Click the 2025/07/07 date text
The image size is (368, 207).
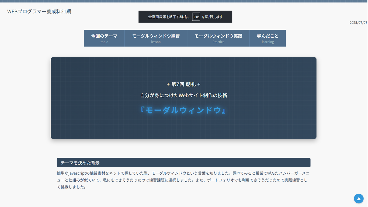(358, 23)
